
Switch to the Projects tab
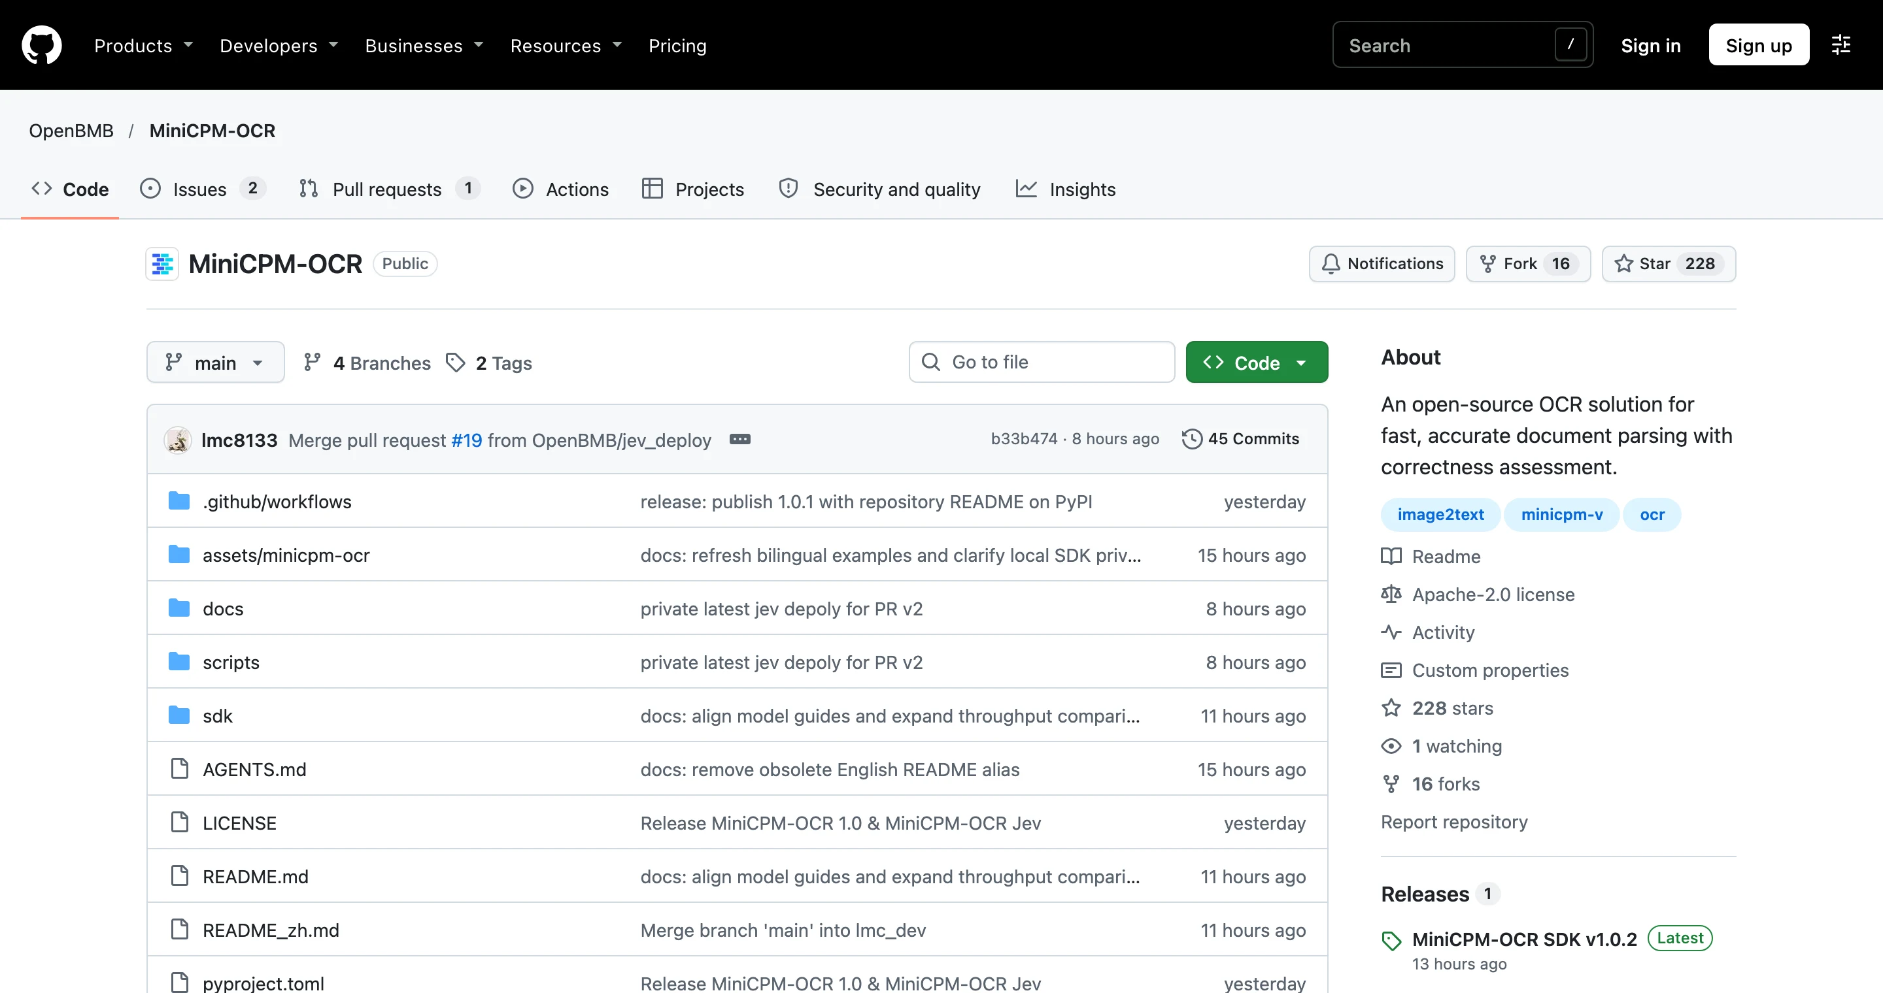click(x=693, y=189)
